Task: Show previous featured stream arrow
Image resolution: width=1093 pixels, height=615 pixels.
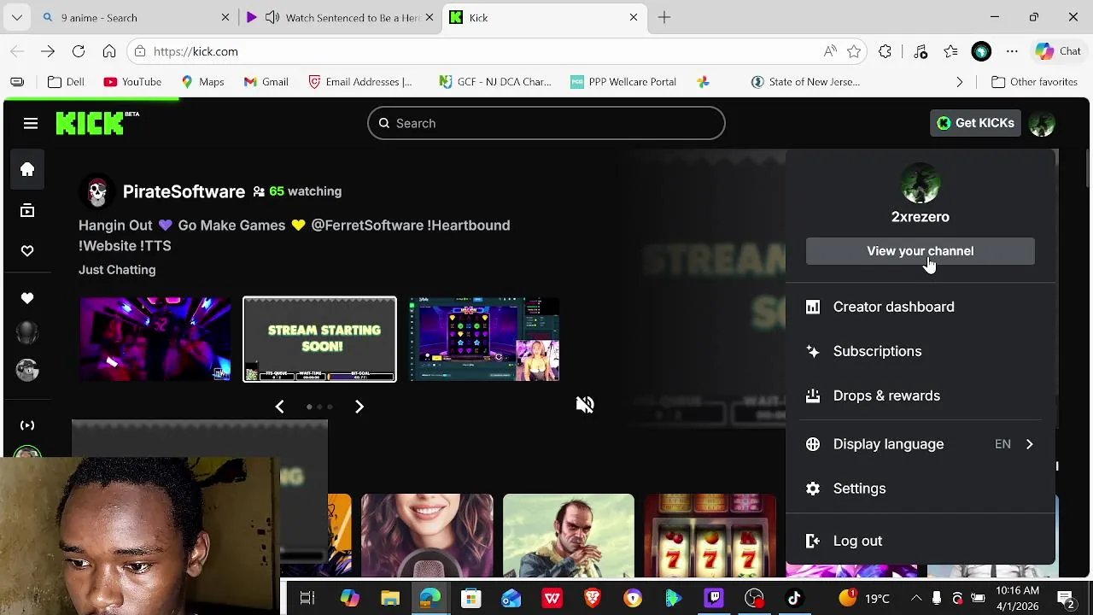Action: coord(279,407)
